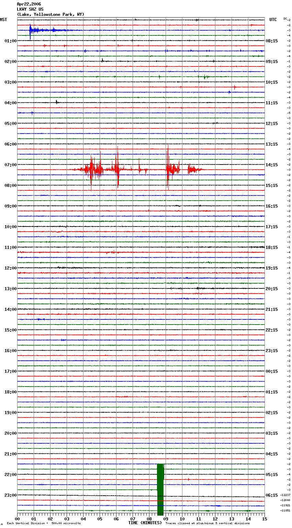Screen dimensions: 292x528
Task: Select the 23:15 UTC time label
Action: pos(272,351)
